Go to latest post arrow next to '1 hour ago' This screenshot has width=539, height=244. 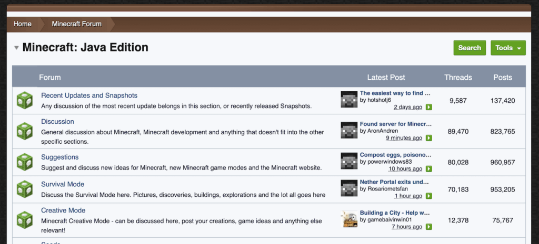coord(428,196)
